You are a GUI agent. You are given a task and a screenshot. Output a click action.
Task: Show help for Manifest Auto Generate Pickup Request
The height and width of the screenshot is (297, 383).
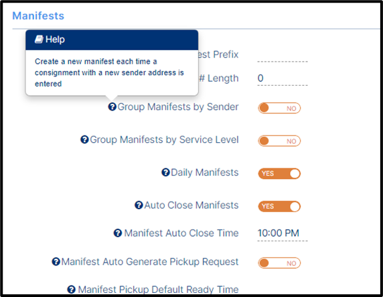[x=56, y=261]
